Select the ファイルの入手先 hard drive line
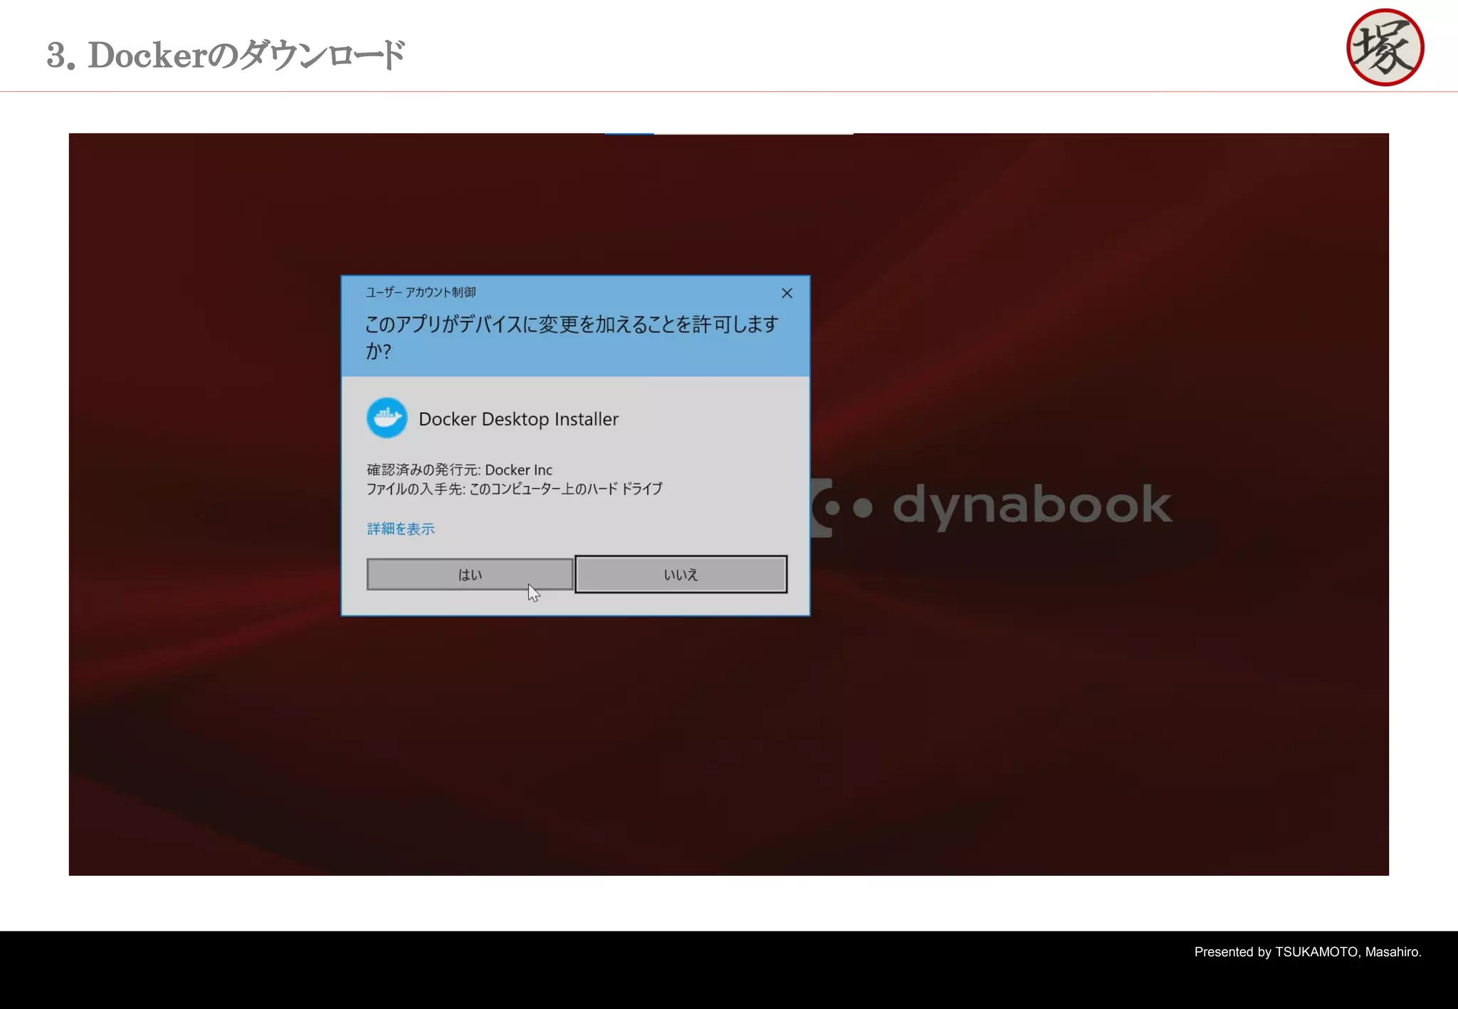Viewport: 1458px width, 1009px height. [x=514, y=489]
